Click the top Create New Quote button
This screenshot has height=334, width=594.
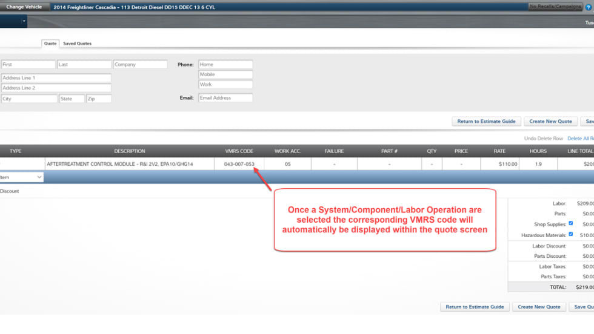tap(550, 121)
